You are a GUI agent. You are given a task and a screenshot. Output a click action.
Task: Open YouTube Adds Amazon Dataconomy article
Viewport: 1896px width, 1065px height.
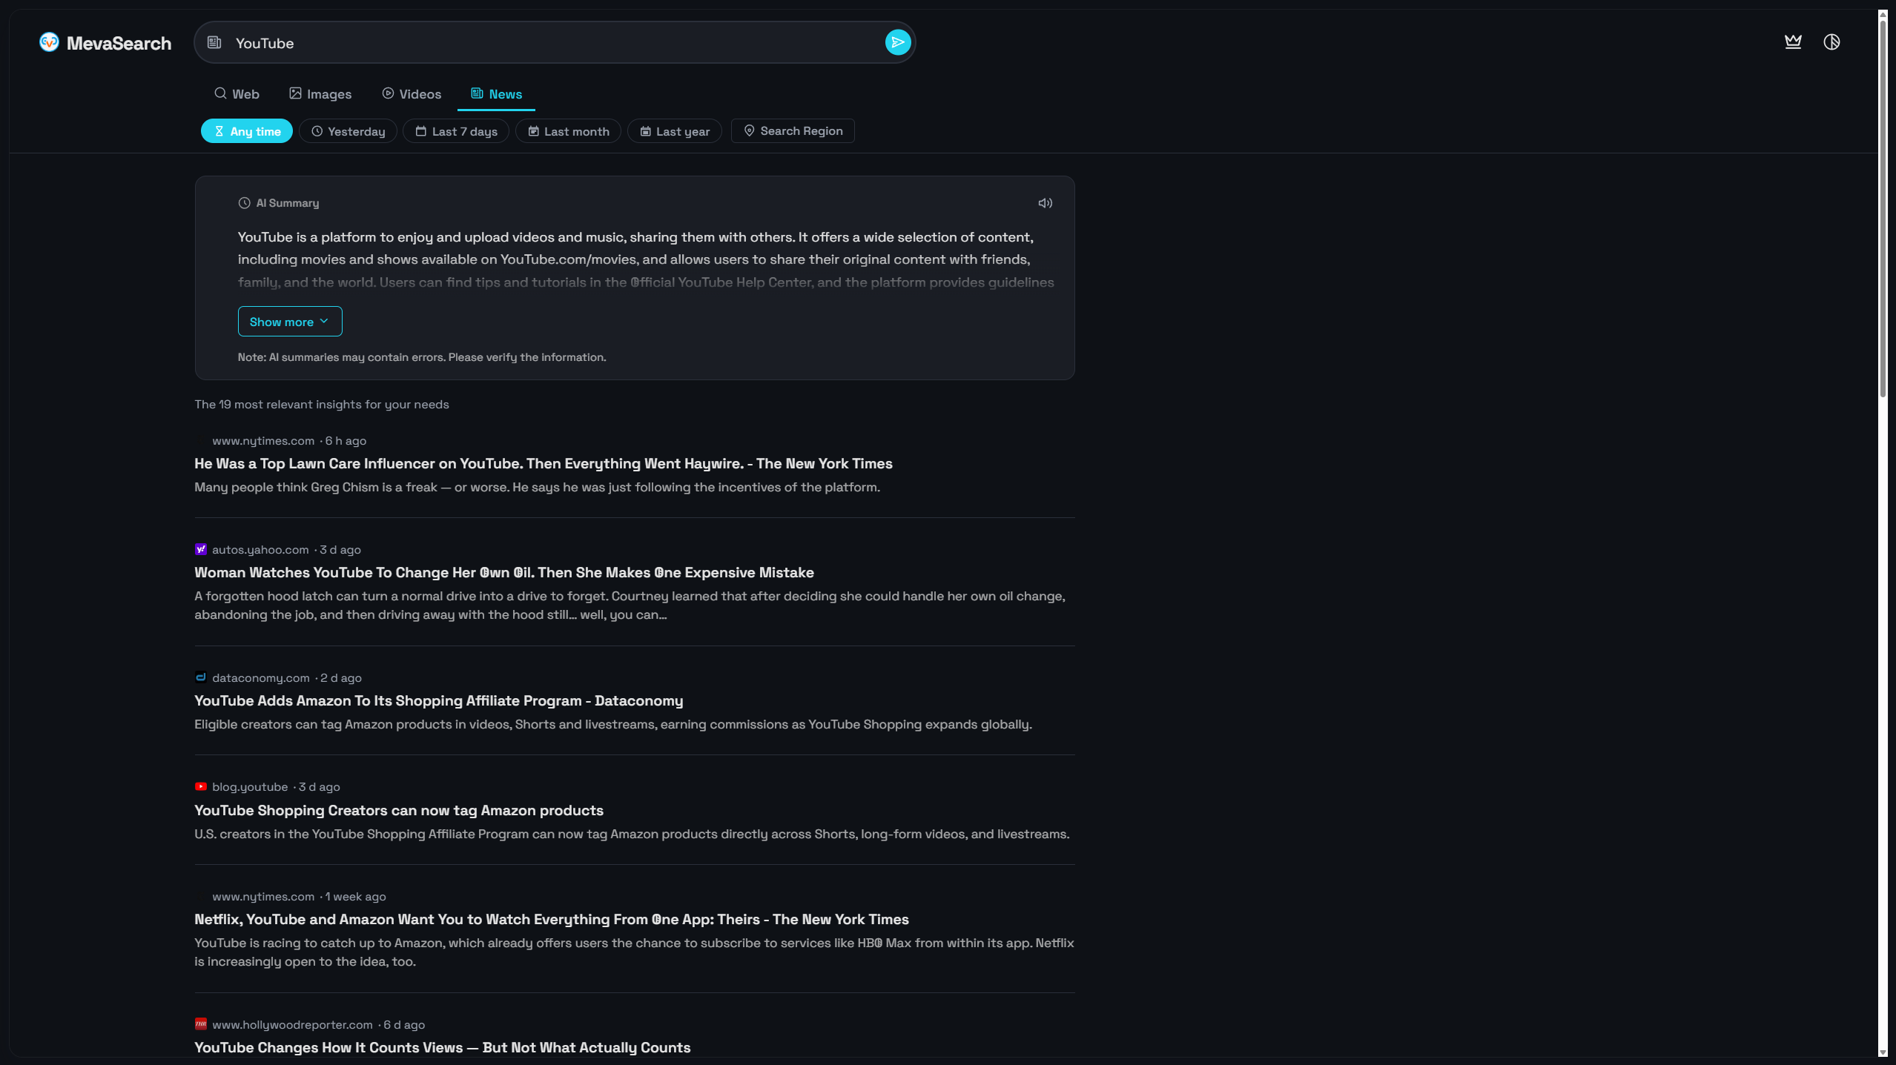[x=439, y=701]
